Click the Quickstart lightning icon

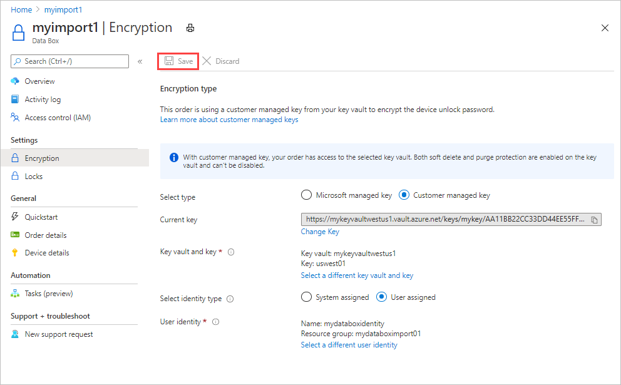pyautogui.click(x=15, y=216)
